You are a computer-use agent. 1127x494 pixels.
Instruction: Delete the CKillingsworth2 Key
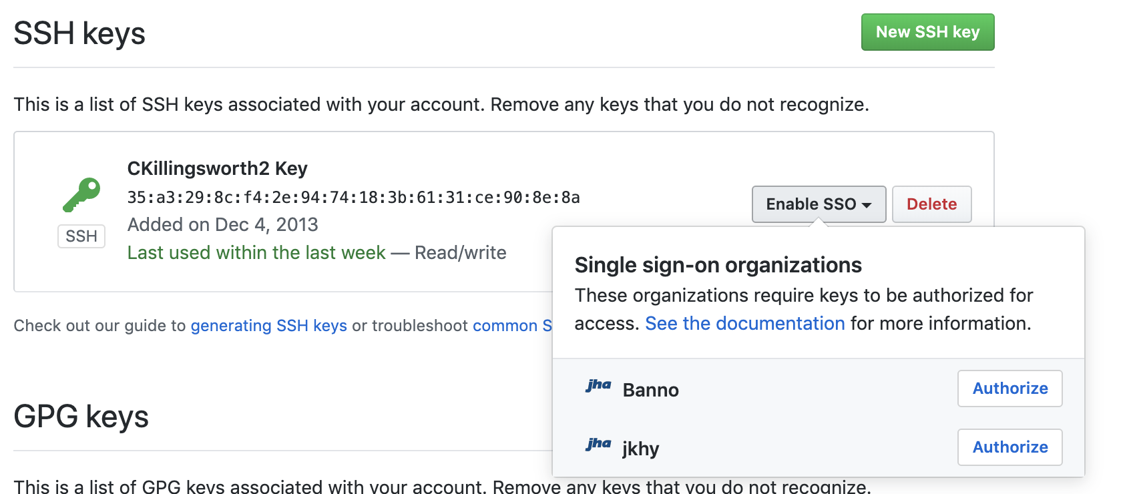[931, 204]
